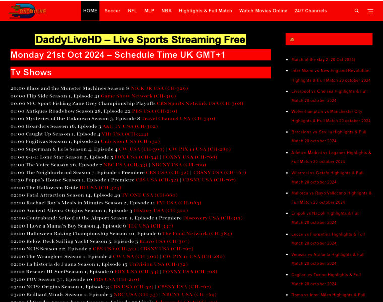
Task: Go to NBA section
Action: click(166, 11)
